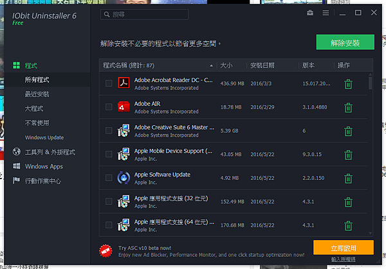Click the Adobe AIR red box icon
The image size is (386, 269).
pyautogui.click(x=124, y=107)
